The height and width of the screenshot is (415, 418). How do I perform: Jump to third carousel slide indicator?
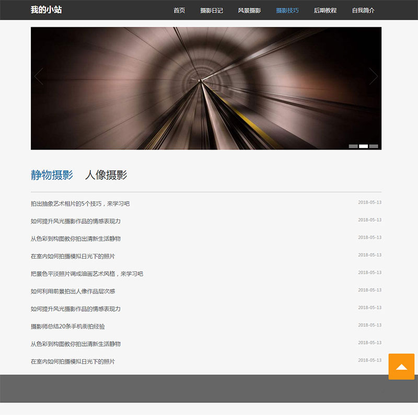coord(374,146)
